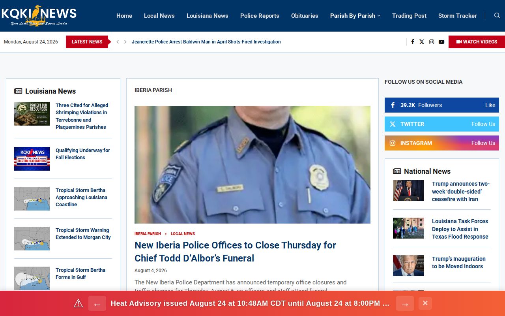Open the Local News menu item
Viewport: 505px width, 316px height.
pyautogui.click(x=159, y=16)
